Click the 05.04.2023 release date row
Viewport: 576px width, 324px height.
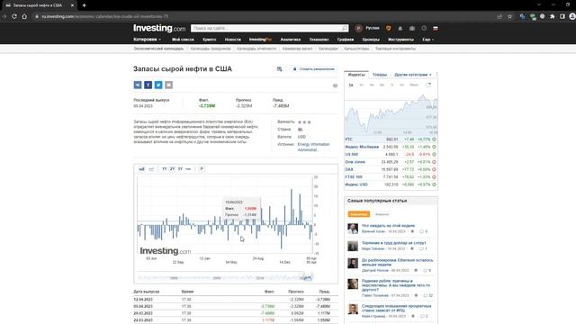tap(235, 306)
